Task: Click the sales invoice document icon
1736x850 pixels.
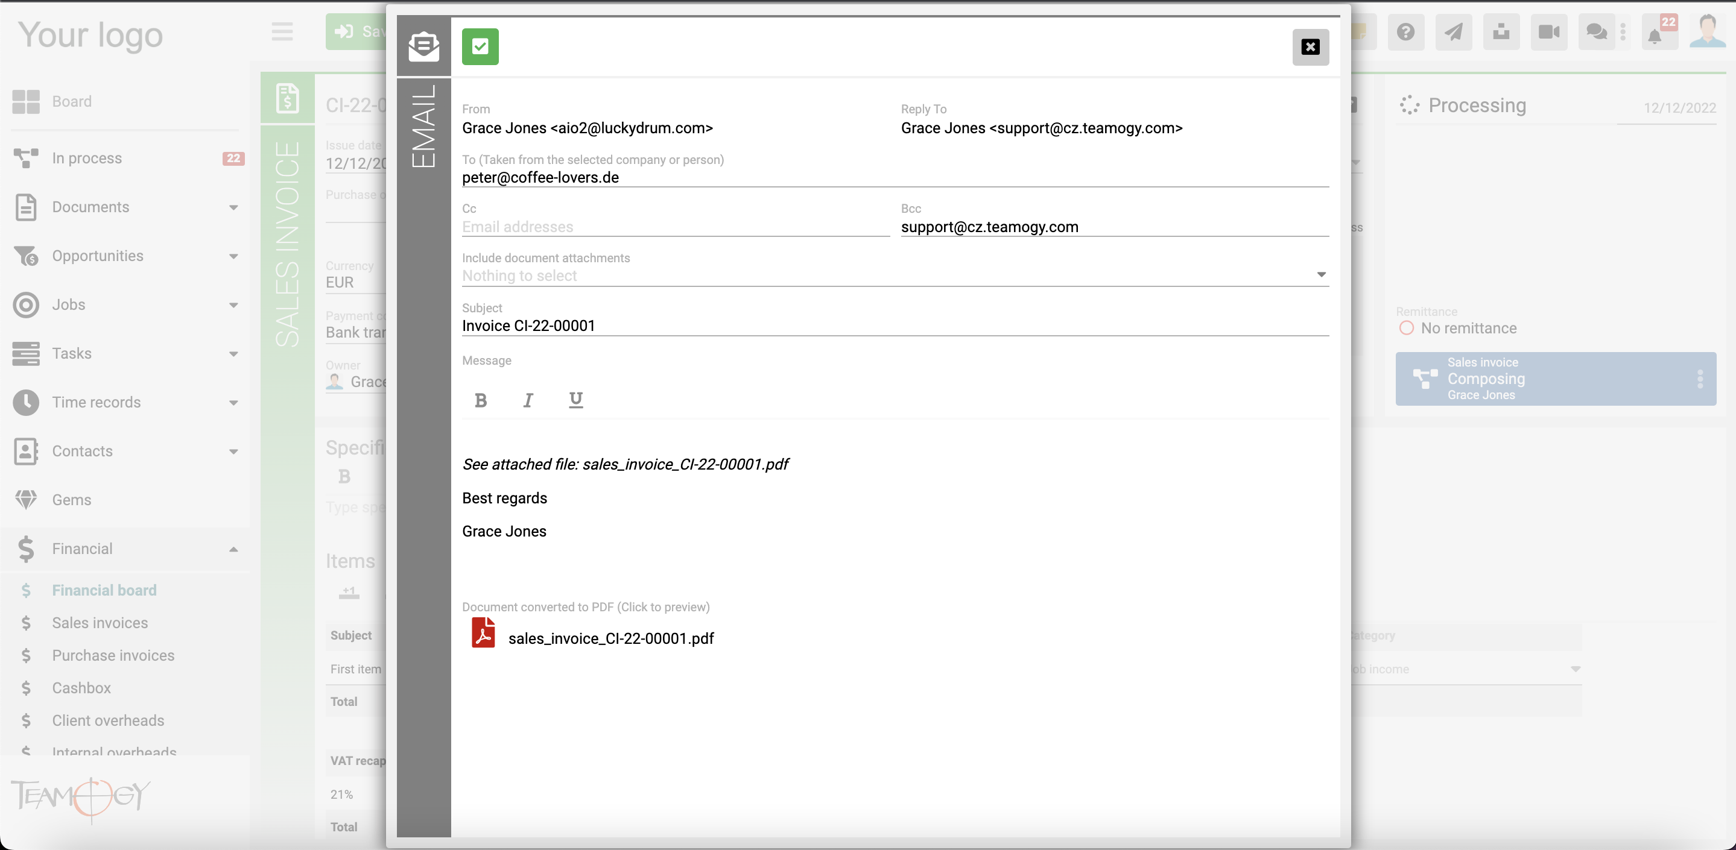Action: 288,98
